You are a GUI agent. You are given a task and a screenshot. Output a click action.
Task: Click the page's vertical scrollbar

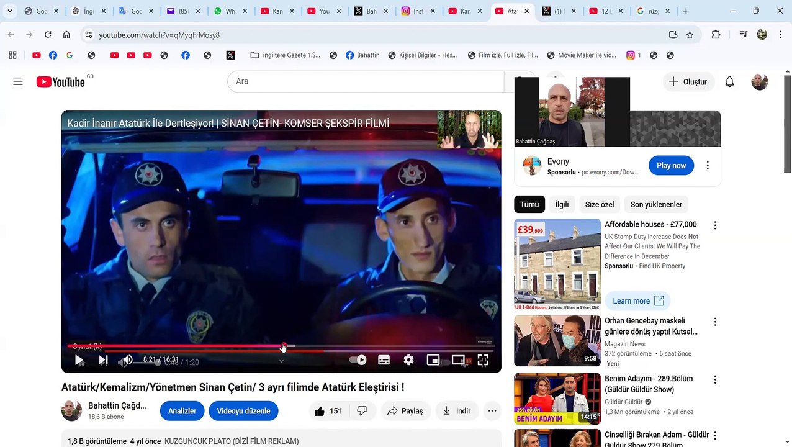point(787,124)
